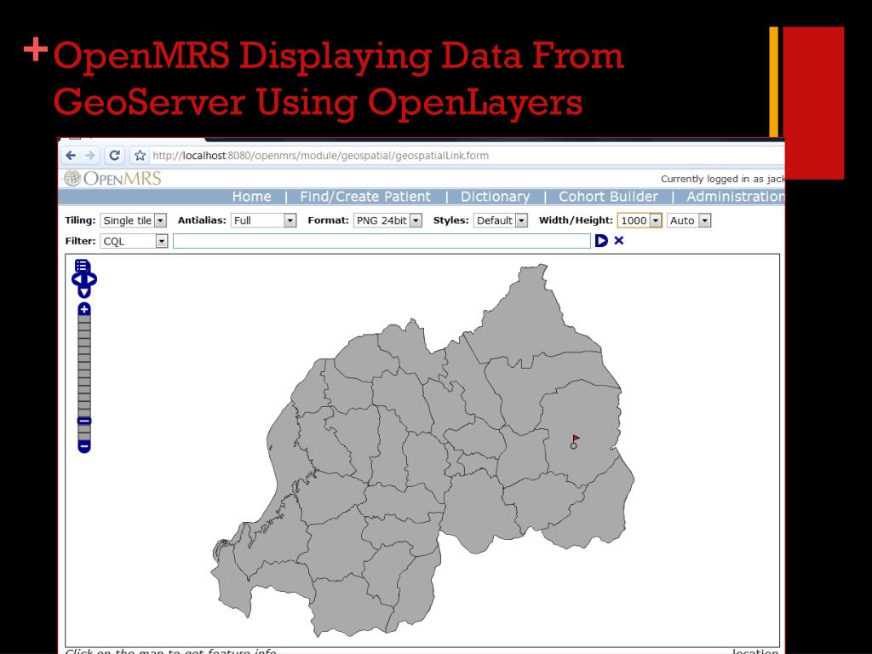872x654 pixels.
Task: Pan the map down
Action: click(84, 292)
